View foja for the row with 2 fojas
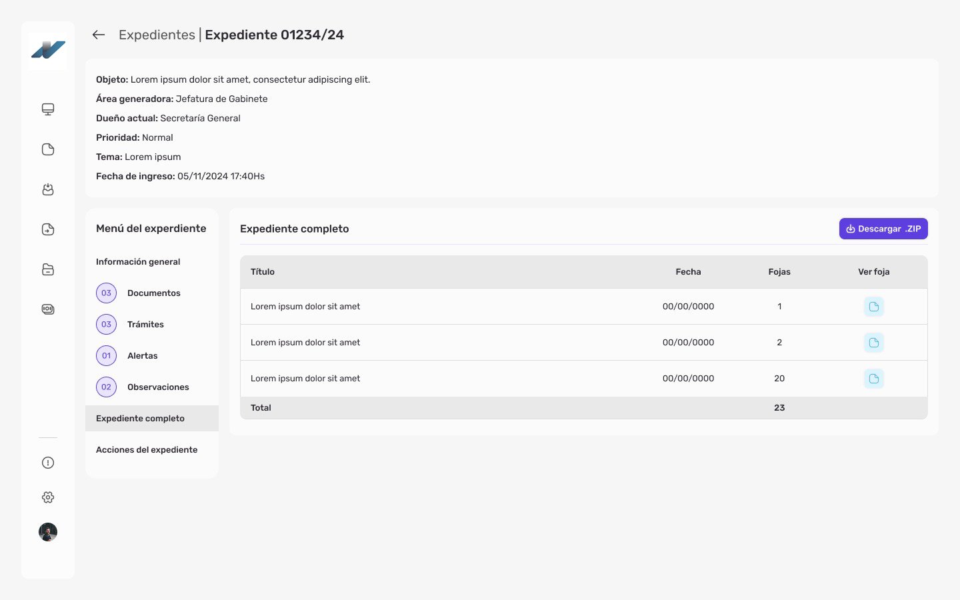 [x=873, y=343]
